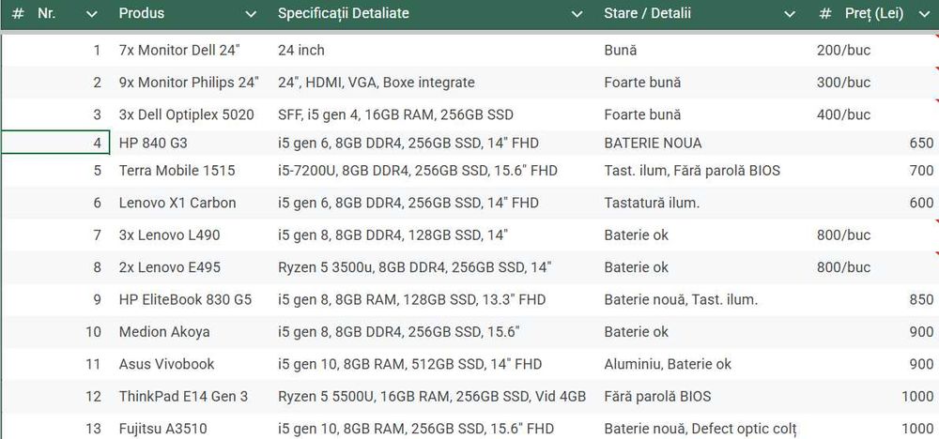939x439 pixels.
Task: Select the 'Fără parolă BIOS' cell for ThinkPad E14
Action: click(657, 397)
